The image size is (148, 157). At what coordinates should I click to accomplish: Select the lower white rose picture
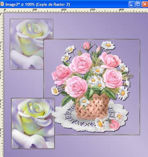(x=33, y=124)
